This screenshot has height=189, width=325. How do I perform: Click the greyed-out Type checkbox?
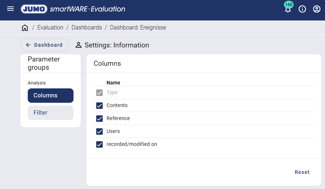coord(99,93)
